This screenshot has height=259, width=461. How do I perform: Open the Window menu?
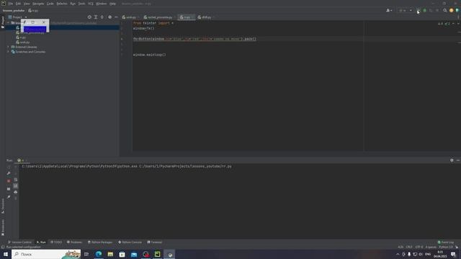(102, 4)
